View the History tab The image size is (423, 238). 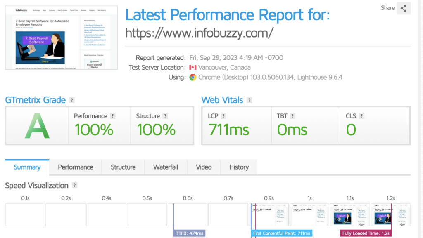[239, 167]
